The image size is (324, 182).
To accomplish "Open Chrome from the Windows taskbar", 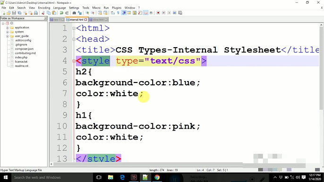I will 157,177.
